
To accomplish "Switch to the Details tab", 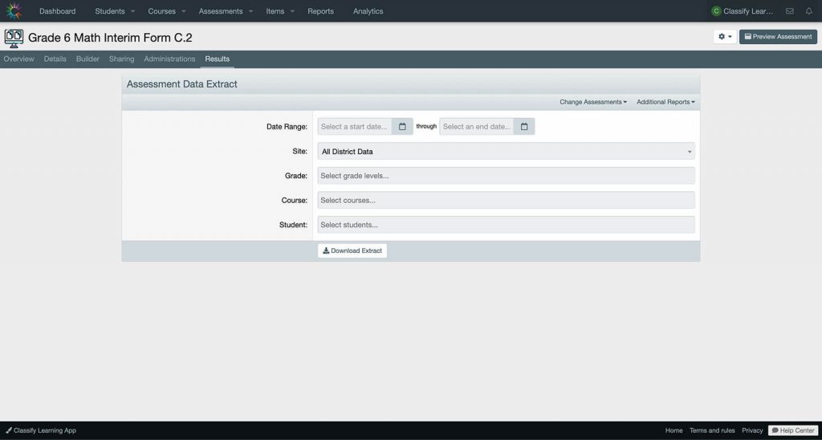I will pyautogui.click(x=55, y=59).
